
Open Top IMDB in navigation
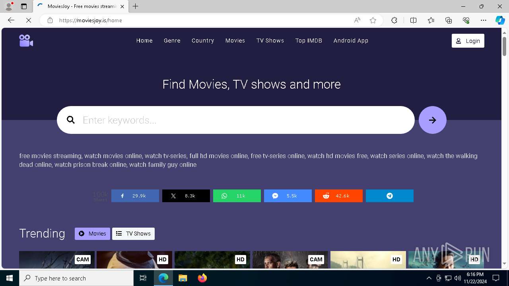[x=309, y=41]
